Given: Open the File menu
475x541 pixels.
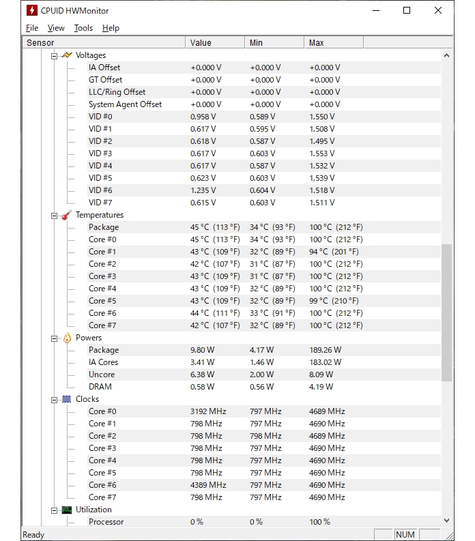Looking at the screenshot, I should click(32, 28).
